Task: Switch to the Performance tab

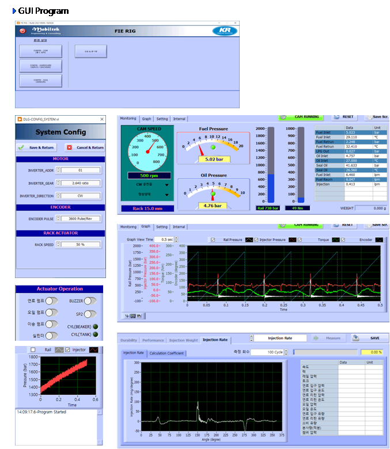Action: coord(153,340)
